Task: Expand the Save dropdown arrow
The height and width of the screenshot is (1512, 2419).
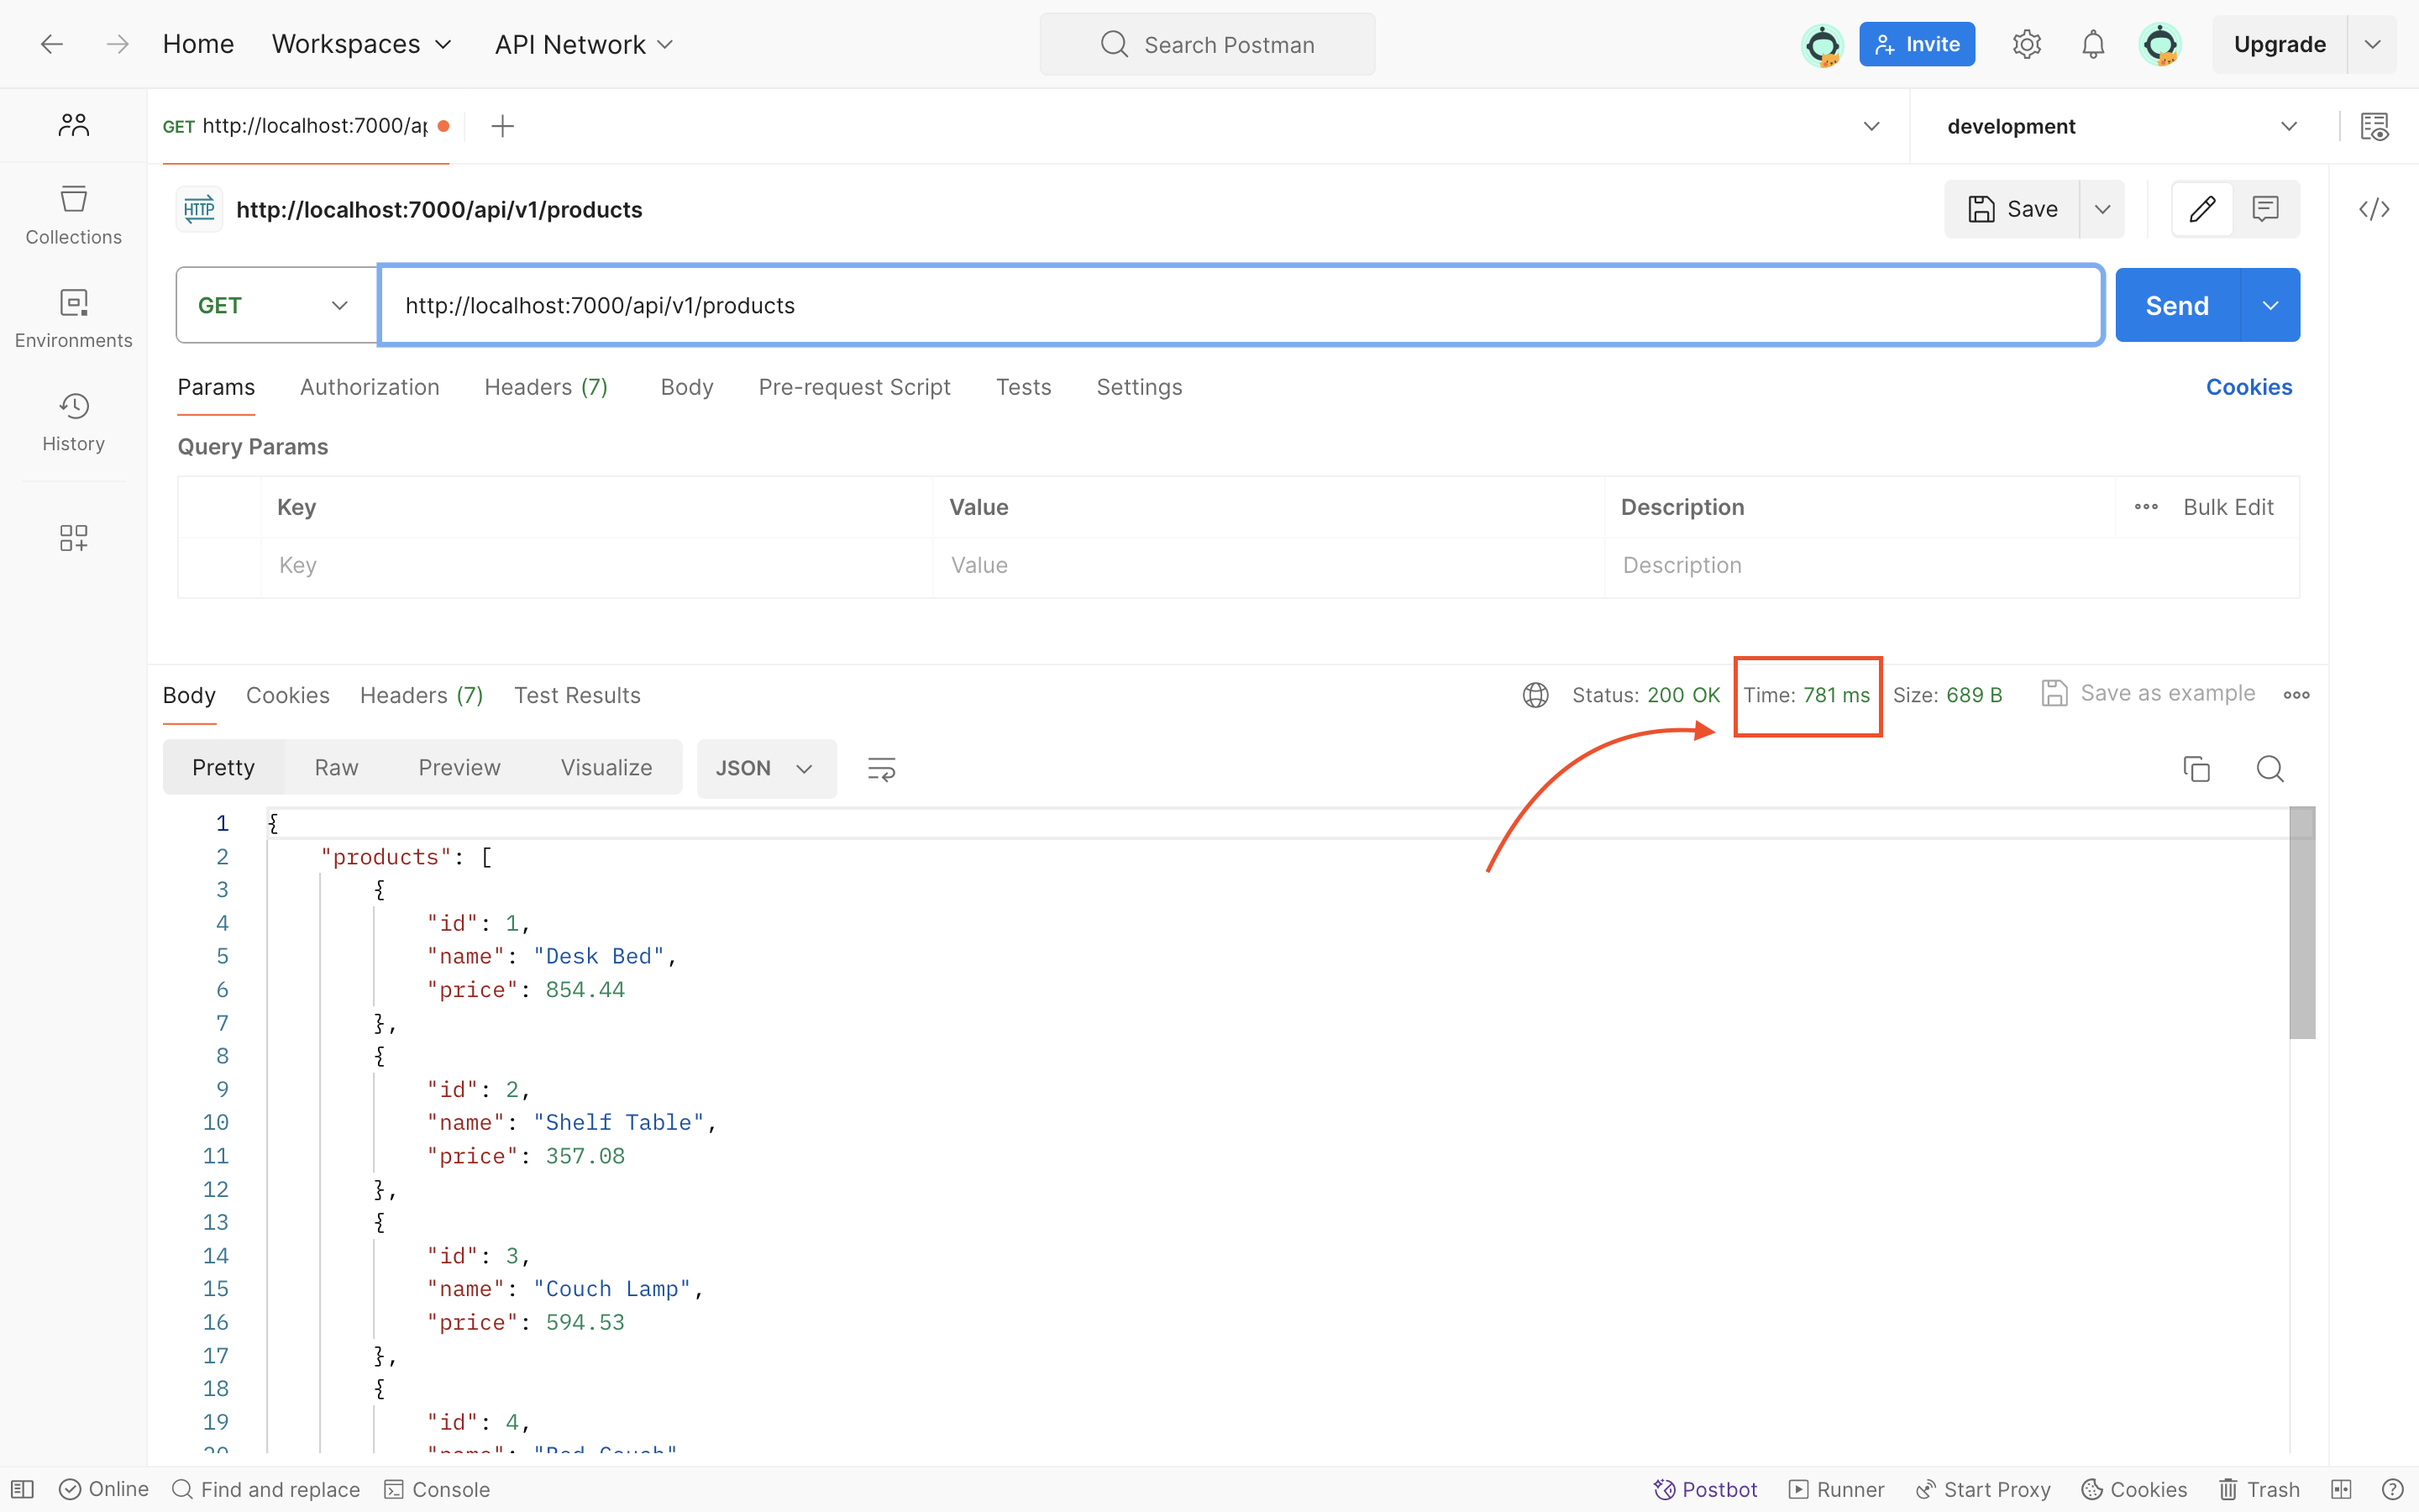Action: pos(2102,209)
